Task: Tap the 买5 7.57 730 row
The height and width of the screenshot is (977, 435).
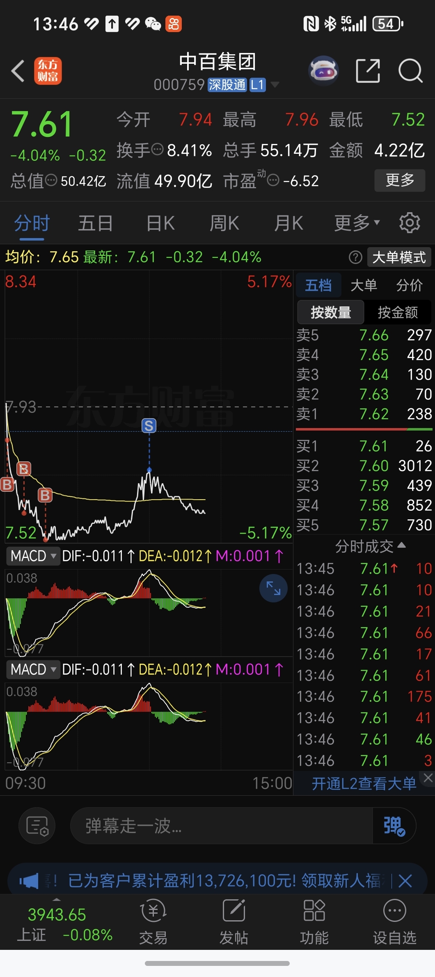Action: click(364, 525)
